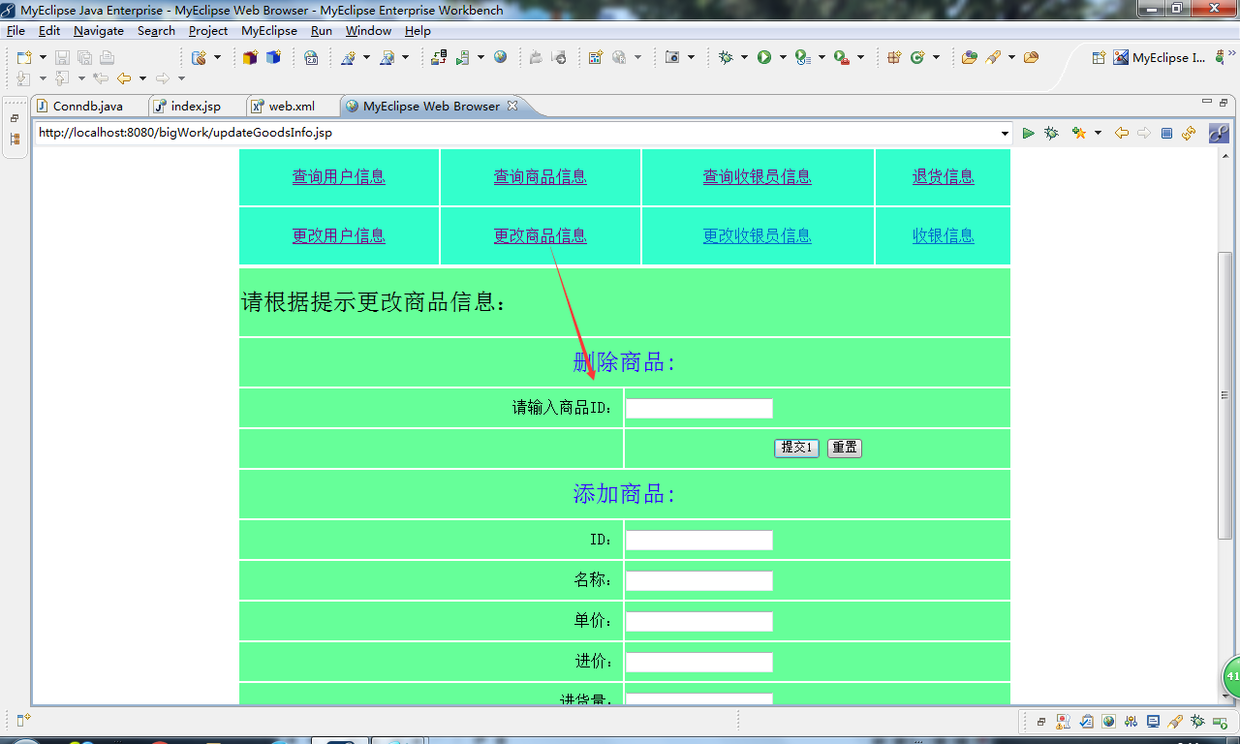1240x744 pixels.
Task: Click the browser page vertical scrollbar
Action: 1224,395
